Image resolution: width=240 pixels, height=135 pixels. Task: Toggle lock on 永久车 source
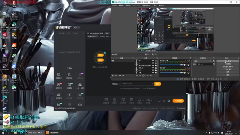(x=156, y=68)
